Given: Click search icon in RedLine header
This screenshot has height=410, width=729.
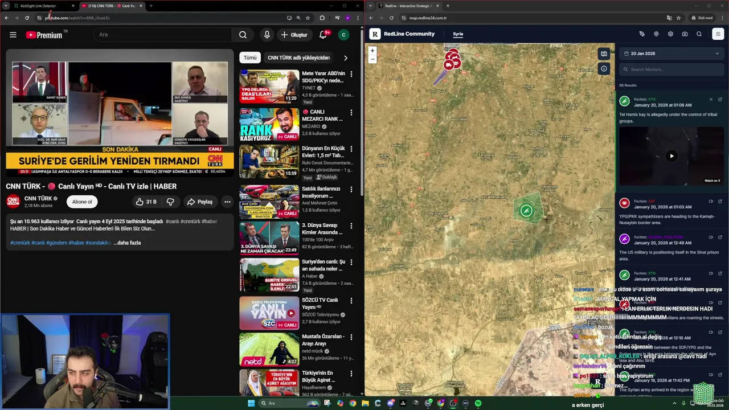Looking at the screenshot, I should click(x=699, y=34).
